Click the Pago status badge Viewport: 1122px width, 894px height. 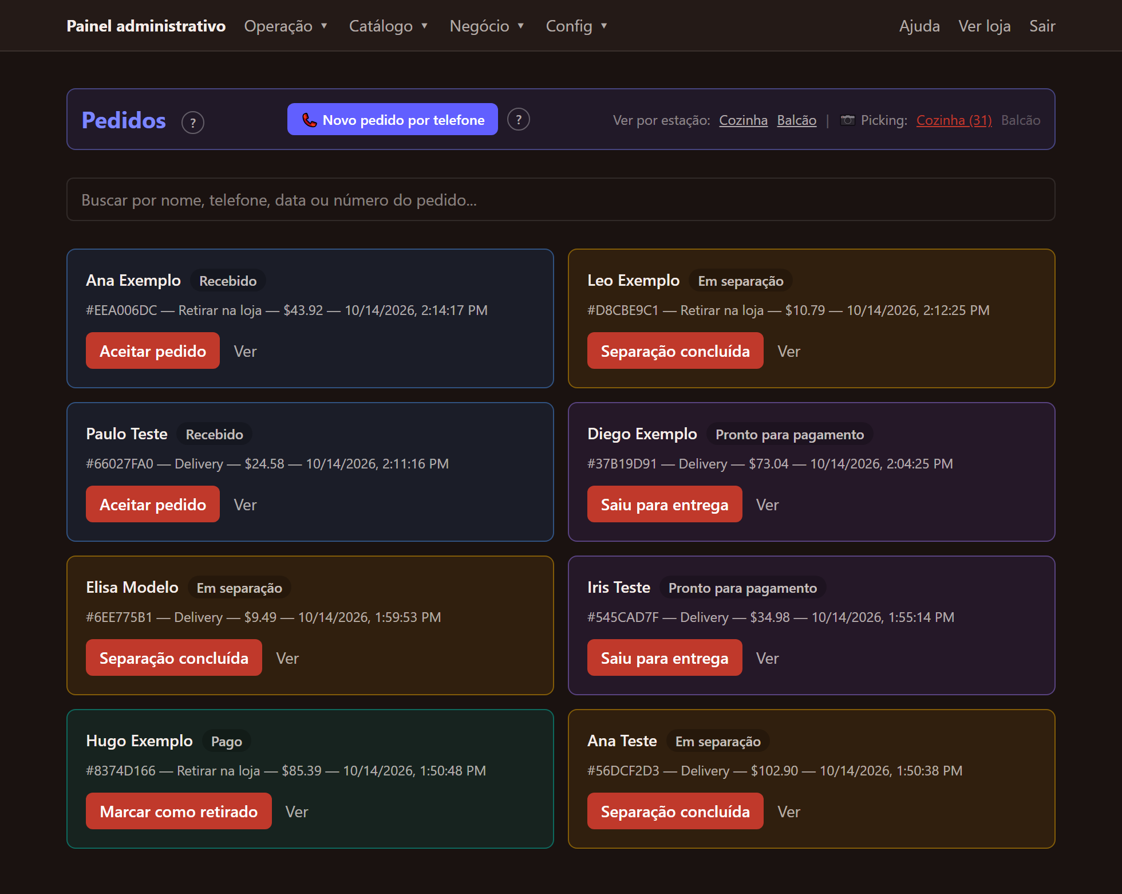(x=227, y=741)
